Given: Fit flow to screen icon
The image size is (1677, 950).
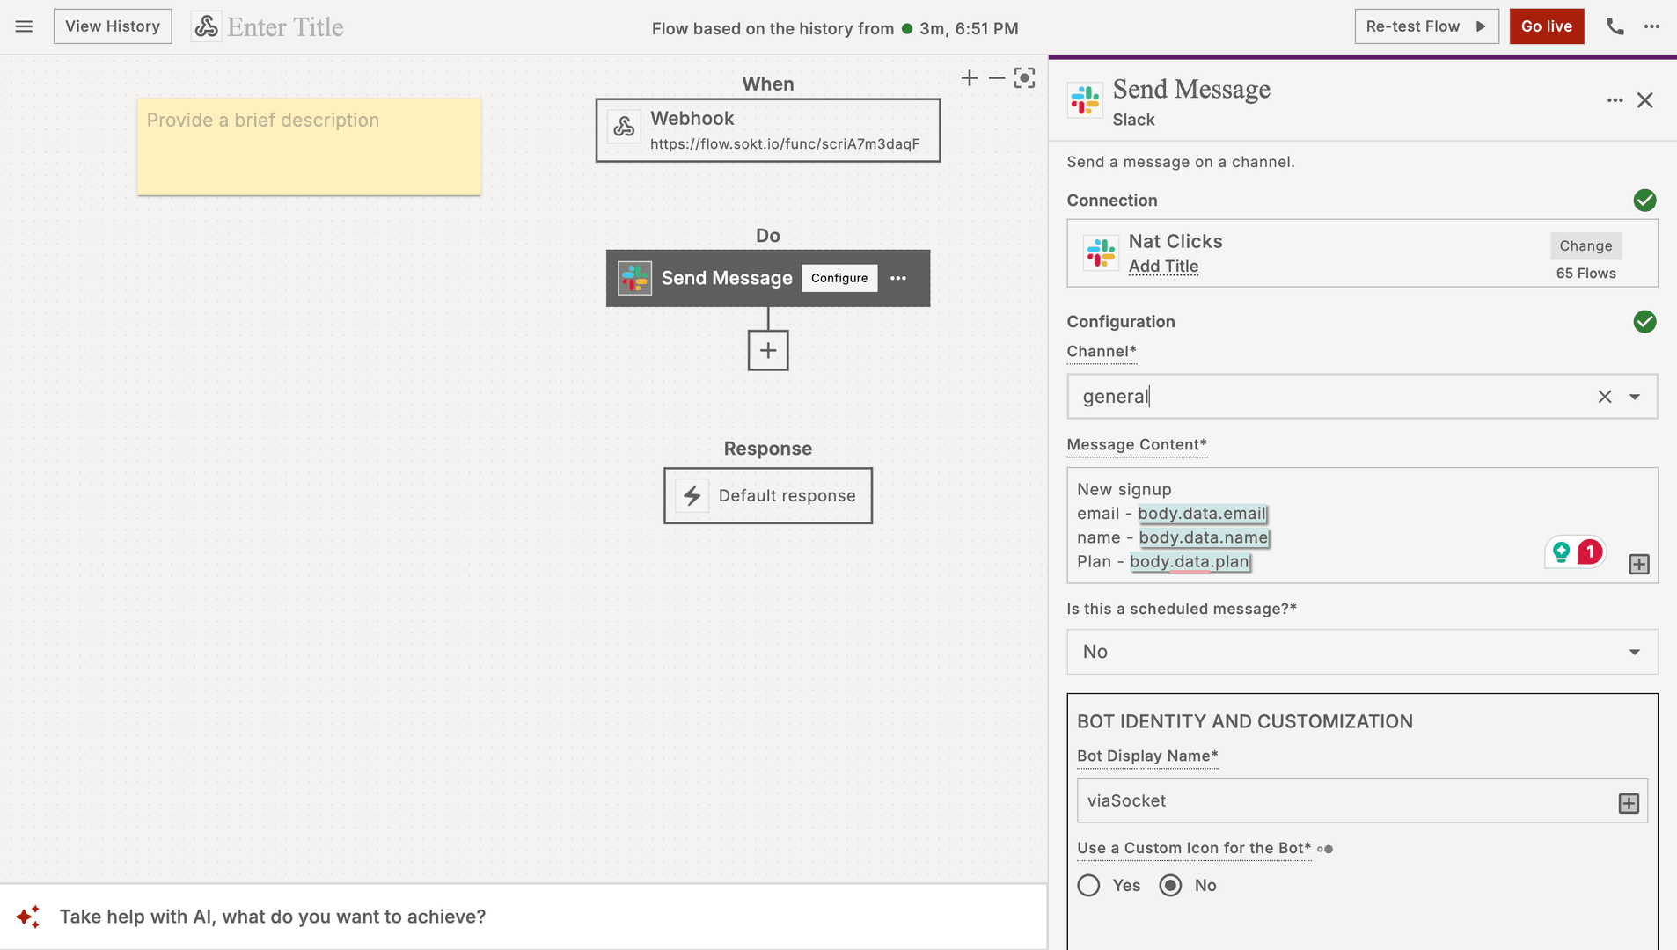Looking at the screenshot, I should pos(1024,78).
